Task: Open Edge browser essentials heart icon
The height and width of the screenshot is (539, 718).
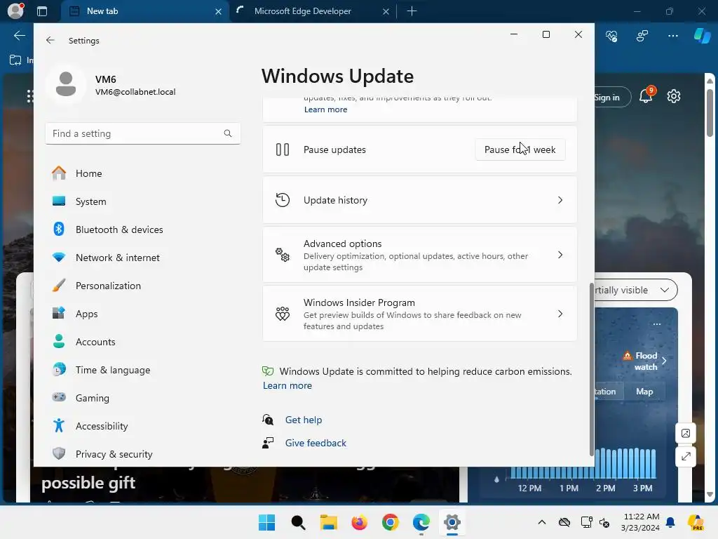Action: [611, 36]
